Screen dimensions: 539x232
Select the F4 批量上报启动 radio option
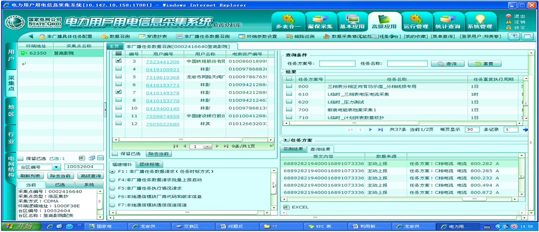(x=113, y=180)
